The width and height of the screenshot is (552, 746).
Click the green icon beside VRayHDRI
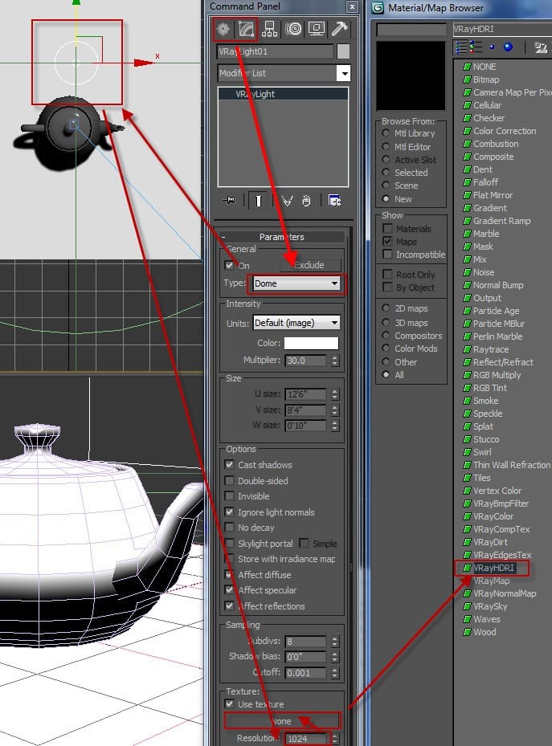point(467,568)
